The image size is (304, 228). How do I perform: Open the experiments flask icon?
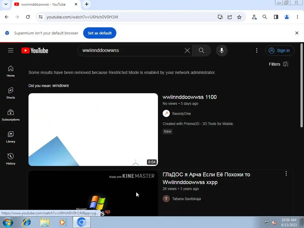coord(254,17)
